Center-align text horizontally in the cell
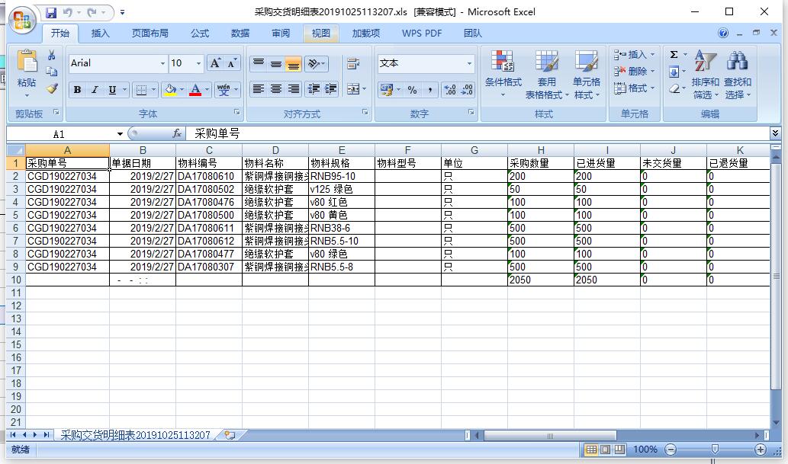 click(x=275, y=89)
